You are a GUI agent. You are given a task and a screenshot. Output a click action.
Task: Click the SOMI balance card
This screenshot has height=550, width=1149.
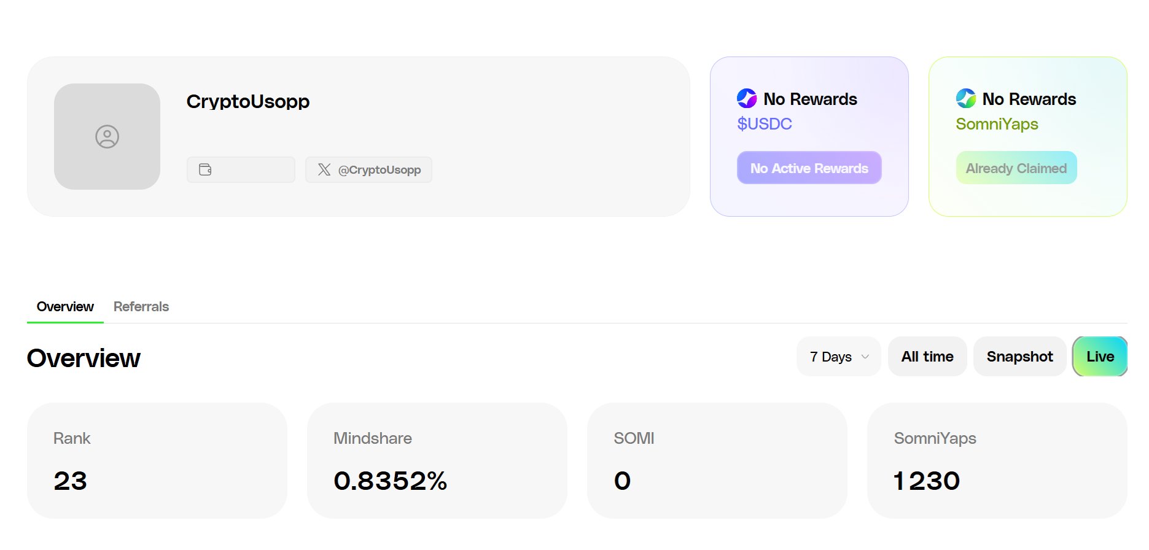[717, 460]
